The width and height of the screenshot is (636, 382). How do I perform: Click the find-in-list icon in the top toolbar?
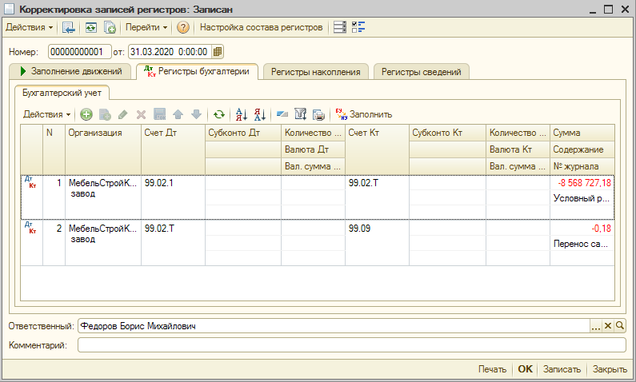[69, 27]
